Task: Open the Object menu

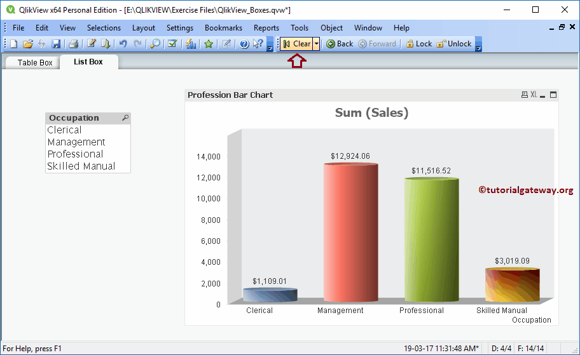Action: coord(331,28)
